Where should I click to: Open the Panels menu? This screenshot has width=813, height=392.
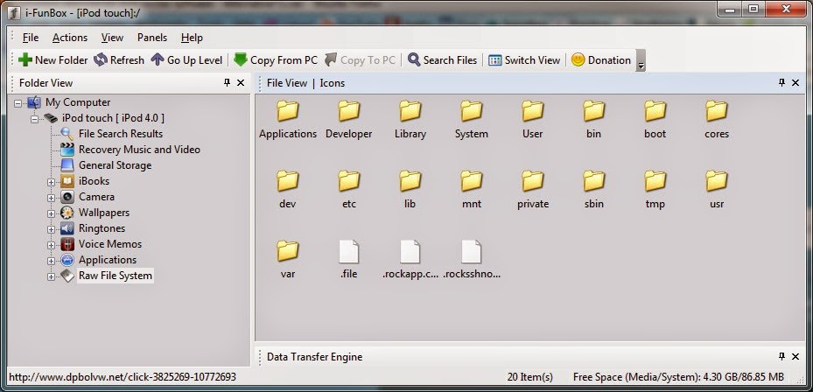tap(152, 38)
